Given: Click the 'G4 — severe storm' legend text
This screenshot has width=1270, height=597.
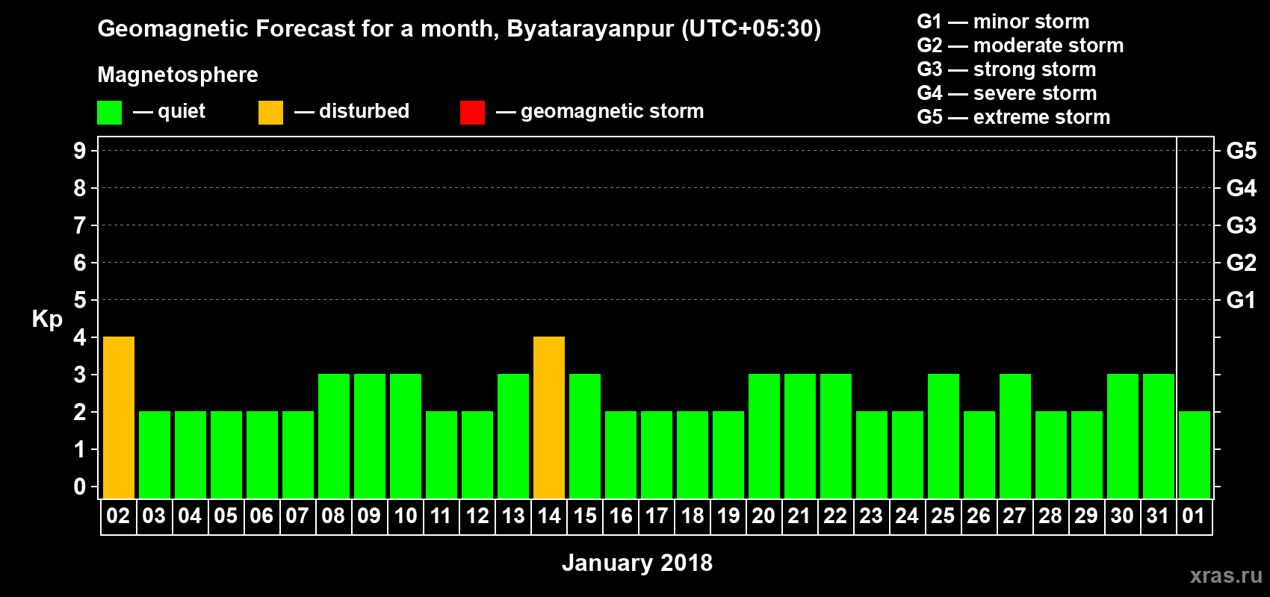Looking at the screenshot, I should (1007, 93).
